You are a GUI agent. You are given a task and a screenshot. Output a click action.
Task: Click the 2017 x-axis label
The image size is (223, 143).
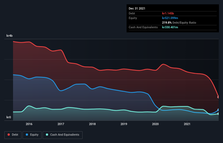click(61, 124)
